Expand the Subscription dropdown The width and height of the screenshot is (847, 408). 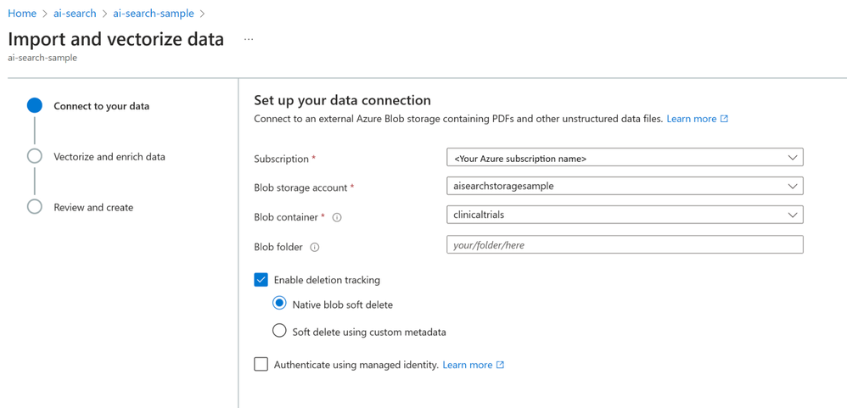coord(625,158)
